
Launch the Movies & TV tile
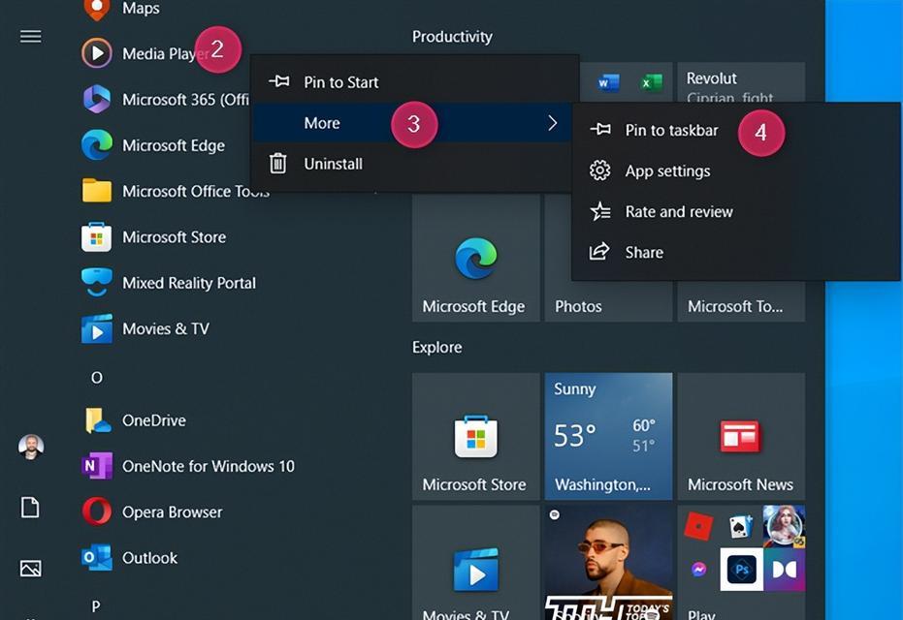[476, 563]
